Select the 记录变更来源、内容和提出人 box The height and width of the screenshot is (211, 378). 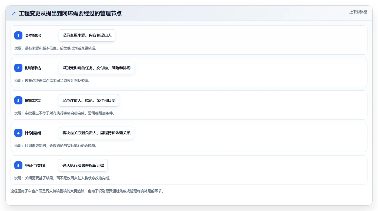coord(87,35)
